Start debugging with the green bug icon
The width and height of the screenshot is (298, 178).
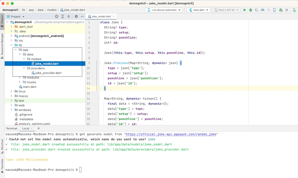(250, 10)
